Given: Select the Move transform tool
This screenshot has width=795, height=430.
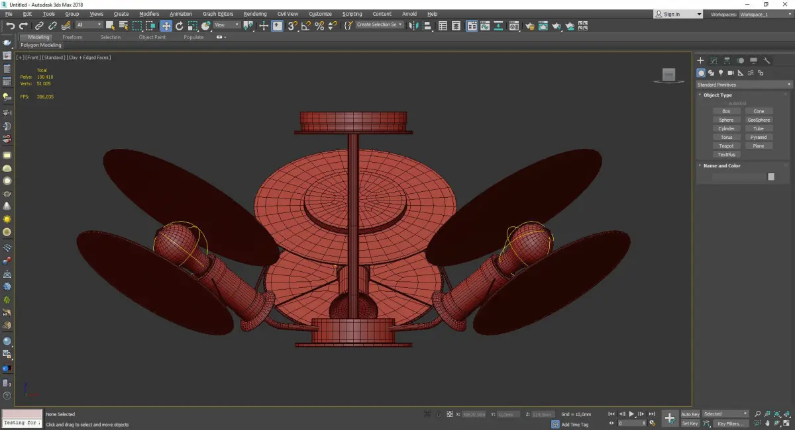Looking at the screenshot, I should 166,26.
